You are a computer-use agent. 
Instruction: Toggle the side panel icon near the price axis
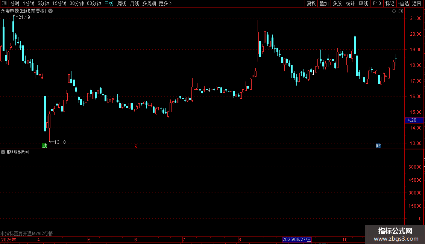[401, 11]
